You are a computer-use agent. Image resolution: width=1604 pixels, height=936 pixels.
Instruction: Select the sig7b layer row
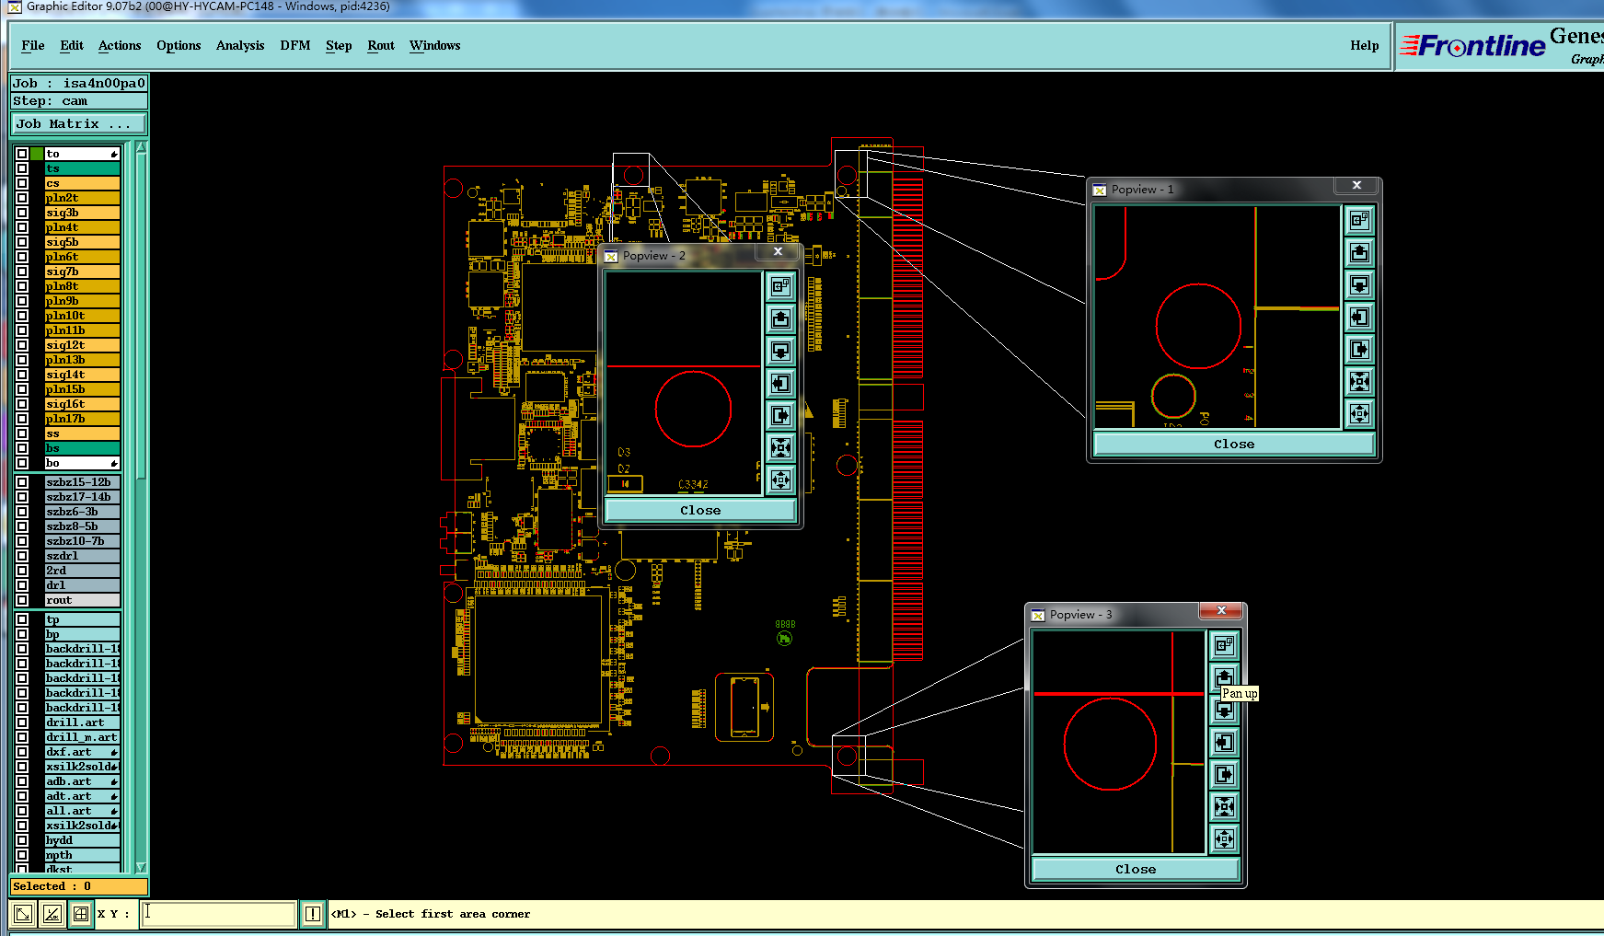83,272
